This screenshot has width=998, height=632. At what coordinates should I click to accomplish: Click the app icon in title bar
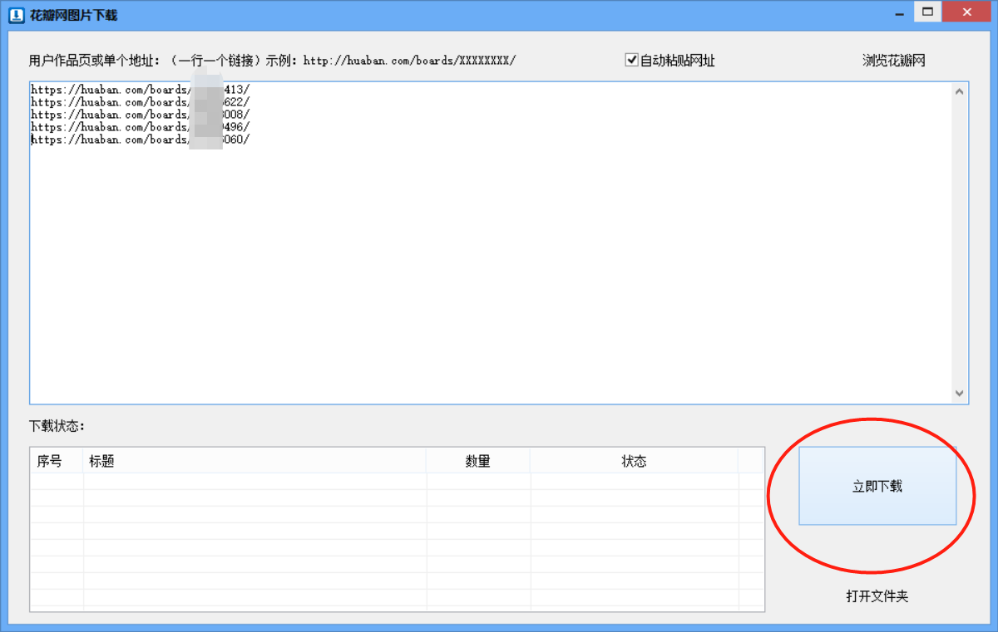coord(16,16)
